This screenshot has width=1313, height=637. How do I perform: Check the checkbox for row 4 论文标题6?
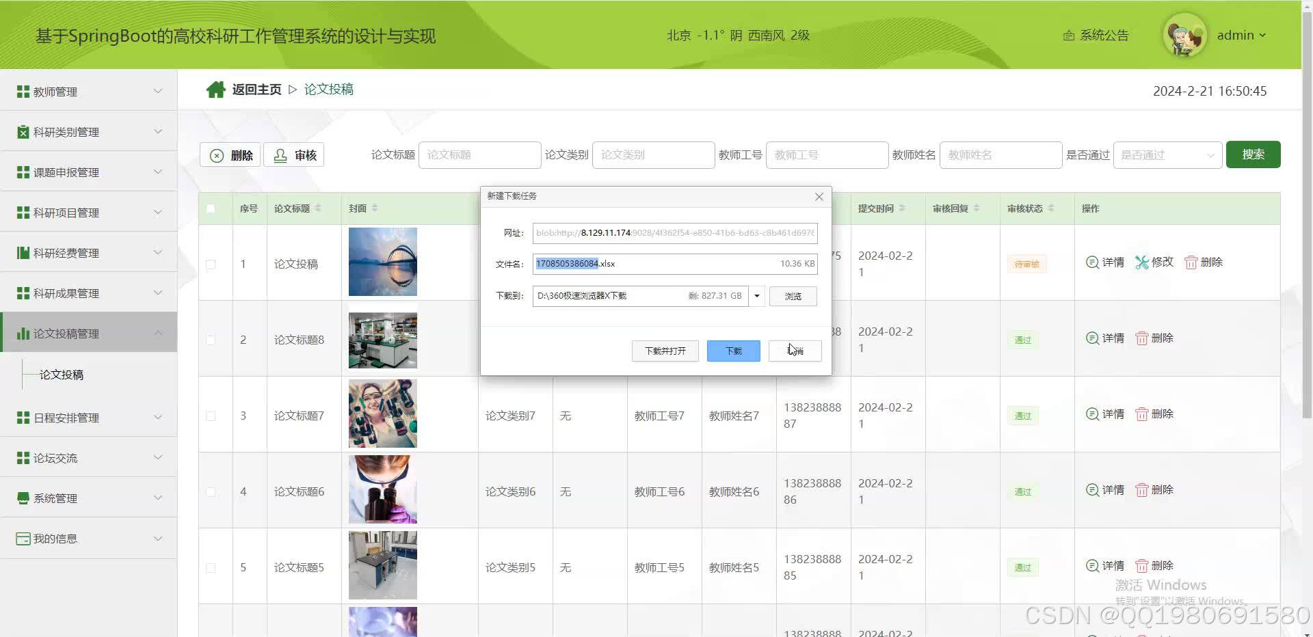pyautogui.click(x=211, y=491)
